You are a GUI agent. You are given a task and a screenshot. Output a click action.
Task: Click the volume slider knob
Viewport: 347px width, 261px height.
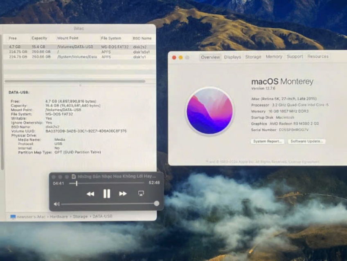click(156, 203)
